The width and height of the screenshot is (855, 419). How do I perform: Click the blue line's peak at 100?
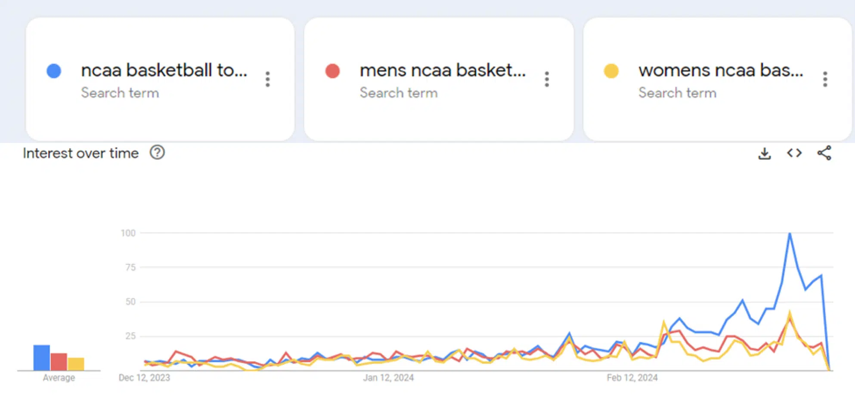790,234
